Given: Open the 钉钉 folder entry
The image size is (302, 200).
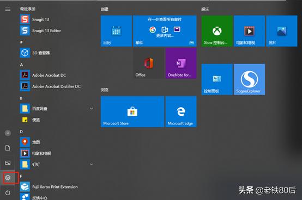Looking at the screenshot, I should pyautogui.click(x=57, y=164).
